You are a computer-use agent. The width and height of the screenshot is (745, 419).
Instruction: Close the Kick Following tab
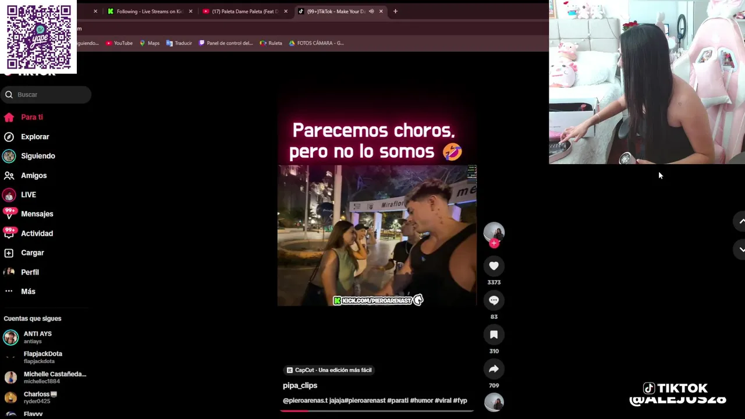point(190,11)
